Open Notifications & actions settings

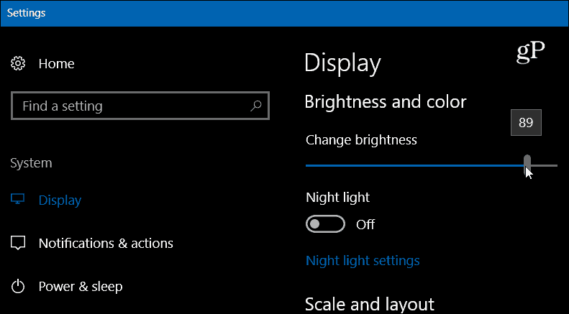pos(106,244)
